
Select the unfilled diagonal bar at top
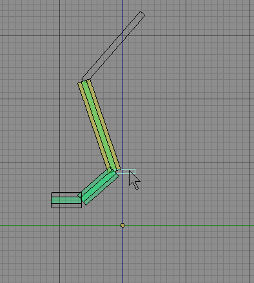pyautogui.click(x=113, y=46)
